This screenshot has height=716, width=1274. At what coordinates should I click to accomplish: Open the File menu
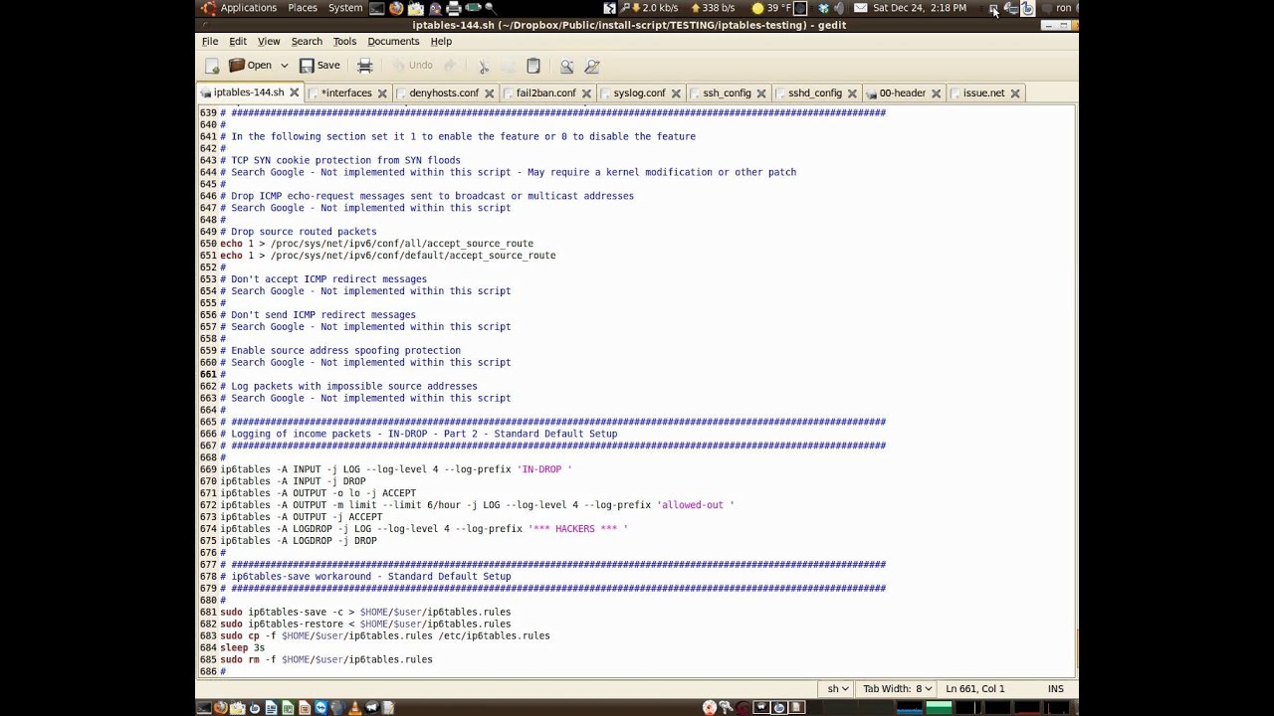(210, 41)
